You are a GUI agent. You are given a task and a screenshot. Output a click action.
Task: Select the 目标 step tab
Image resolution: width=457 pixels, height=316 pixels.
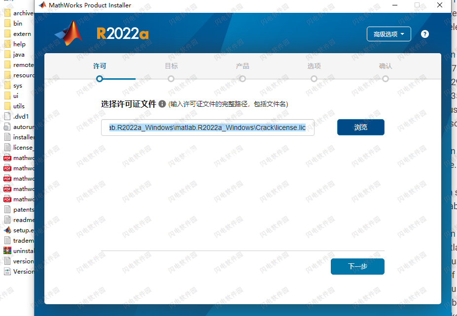pyautogui.click(x=172, y=66)
